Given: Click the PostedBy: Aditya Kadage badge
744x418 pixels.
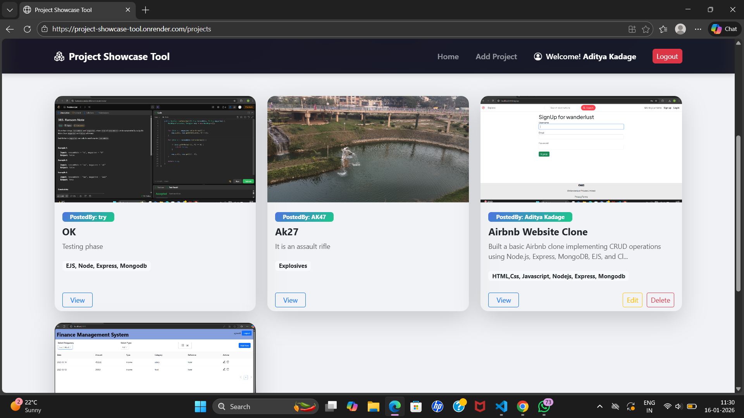Looking at the screenshot, I should tap(530, 217).
